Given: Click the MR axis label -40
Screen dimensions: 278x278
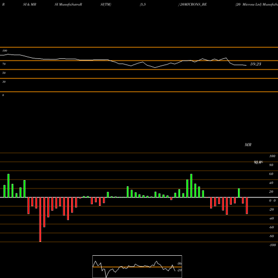Looking at the screenshot, I should point(271,219).
